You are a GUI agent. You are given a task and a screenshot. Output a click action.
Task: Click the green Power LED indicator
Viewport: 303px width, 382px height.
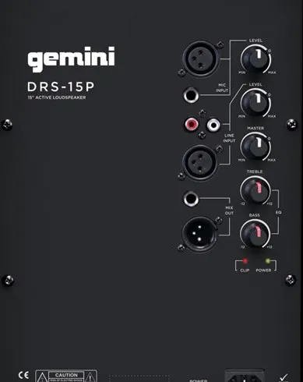pyautogui.click(x=268, y=260)
